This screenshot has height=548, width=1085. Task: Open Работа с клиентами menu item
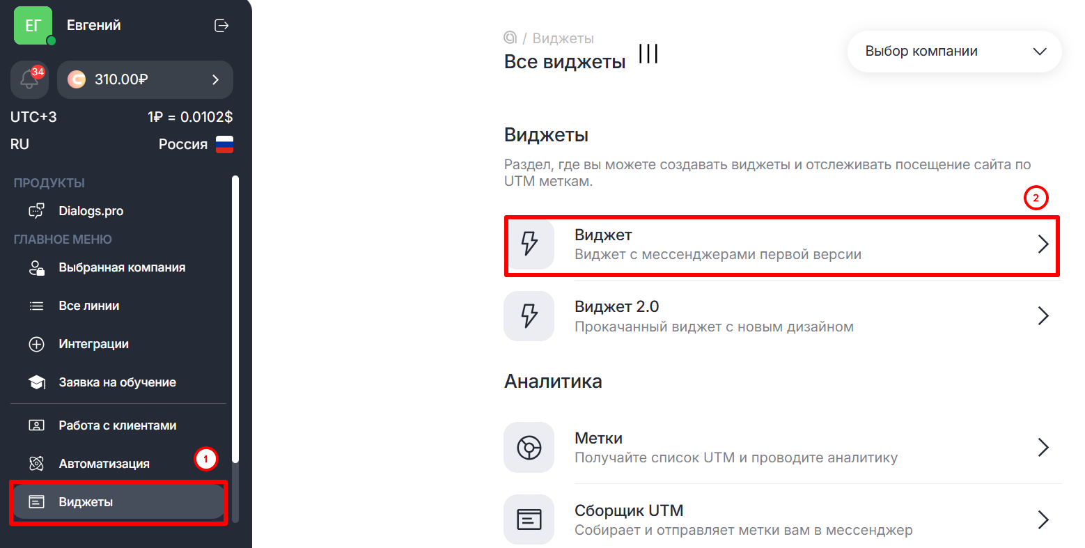(117, 425)
